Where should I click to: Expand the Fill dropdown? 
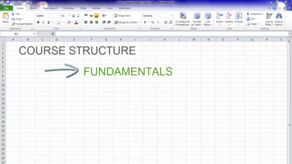point(255,19)
